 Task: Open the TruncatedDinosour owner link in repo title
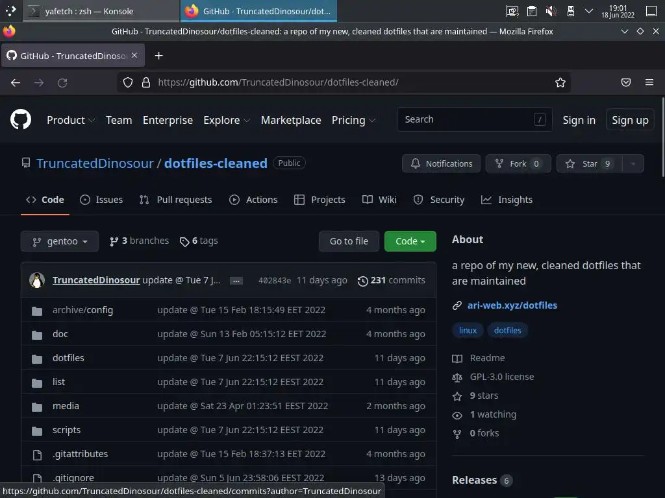(95, 163)
